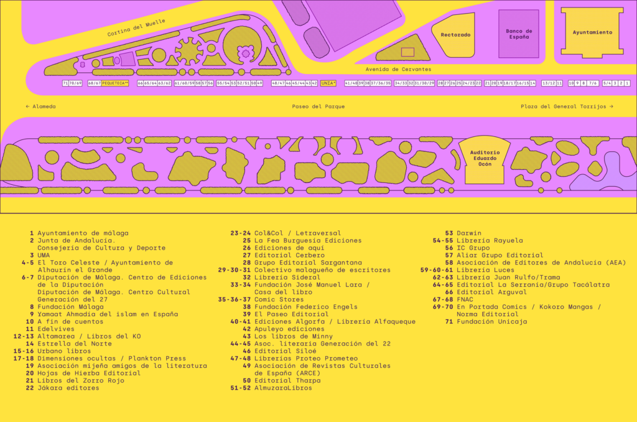Select booth 31/30/29 on the map
This screenshot has width=637, height=422.
(x=424, y=83)
